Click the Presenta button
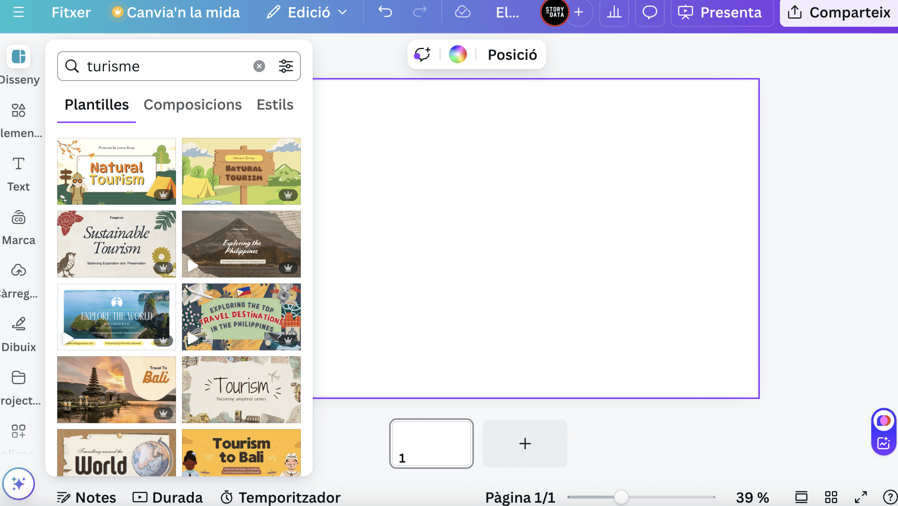 pyautogui.click(x=722, y=12)
